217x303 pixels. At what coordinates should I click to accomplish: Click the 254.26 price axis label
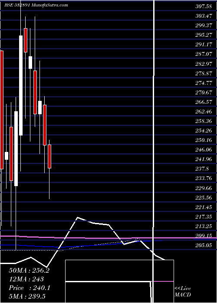[x=203, y=131]
